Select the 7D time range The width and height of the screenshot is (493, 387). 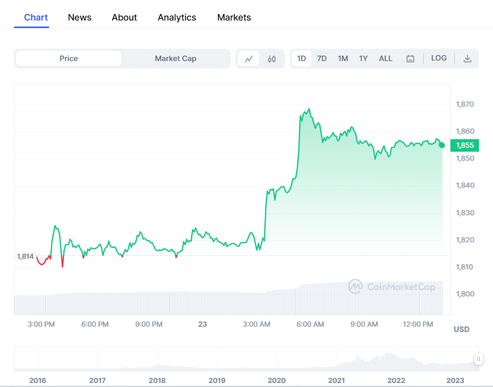pos(322,59)
